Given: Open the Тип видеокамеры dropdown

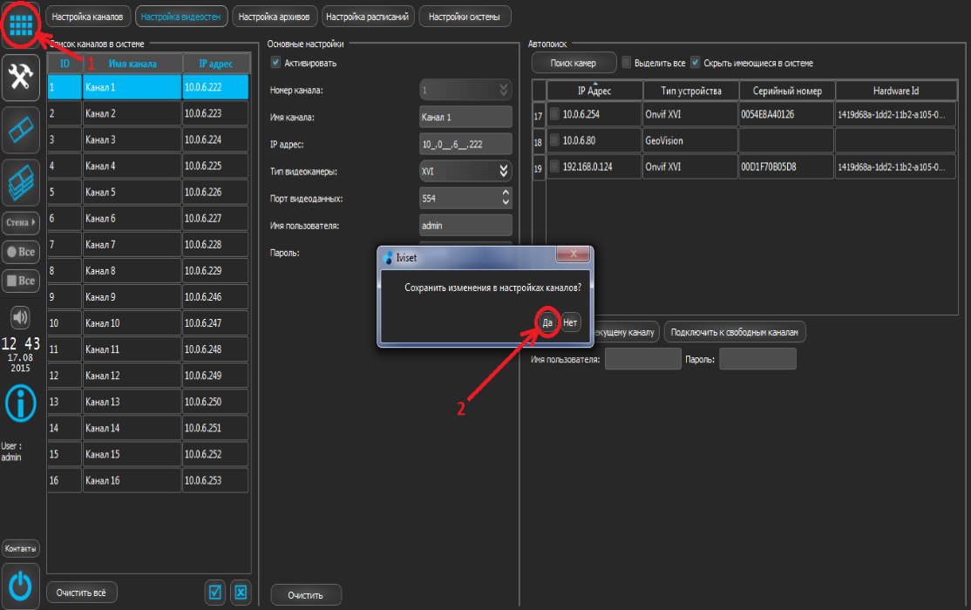Looking at the screenshot, I should coord(503,171).
